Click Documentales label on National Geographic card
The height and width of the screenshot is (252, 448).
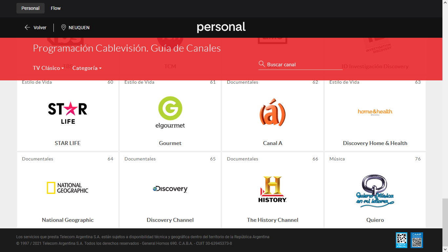pos(38,159)
